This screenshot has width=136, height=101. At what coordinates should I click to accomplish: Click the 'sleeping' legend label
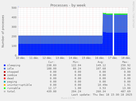point(14,65)
